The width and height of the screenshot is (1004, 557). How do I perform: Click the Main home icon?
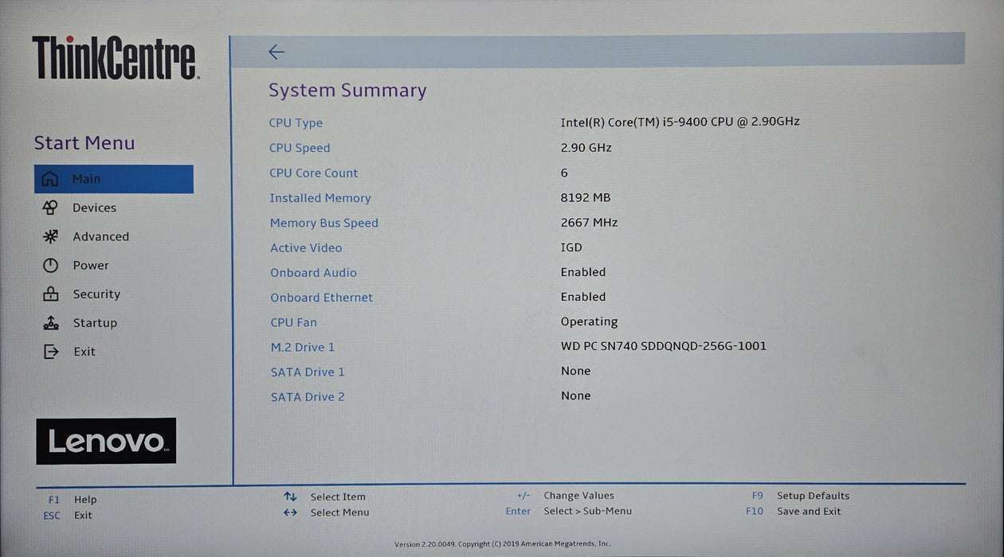50,179
